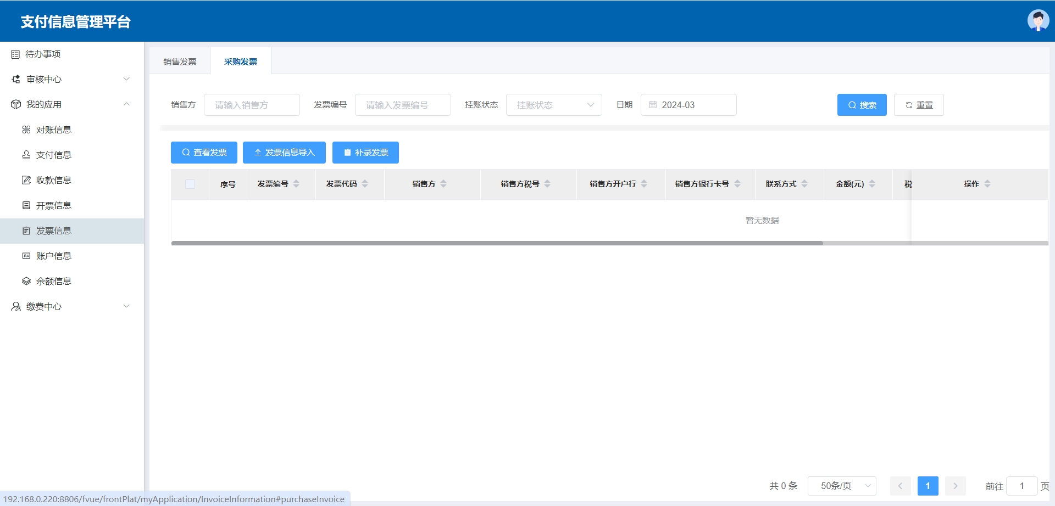Sort table by 发票编号 column arrows
Viewport: 1055px width, 506px height.
pos(296,184)
